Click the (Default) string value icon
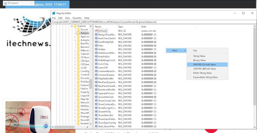This screenshot has height=133, width=257. click(96, 31)
